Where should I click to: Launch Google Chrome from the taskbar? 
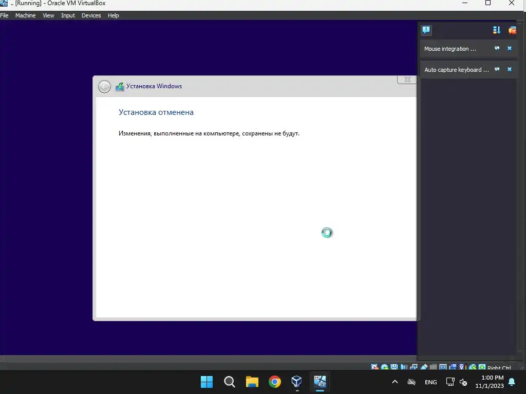click(275, 382)
